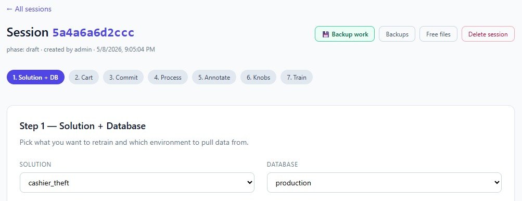
Task: Click the 'Pick what you want to retrain' description
Action: click(x=134, y=142)
